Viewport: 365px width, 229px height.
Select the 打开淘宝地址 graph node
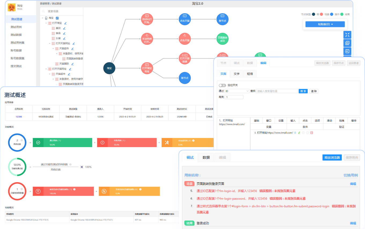pyautogui.click(x=147, y=68)
